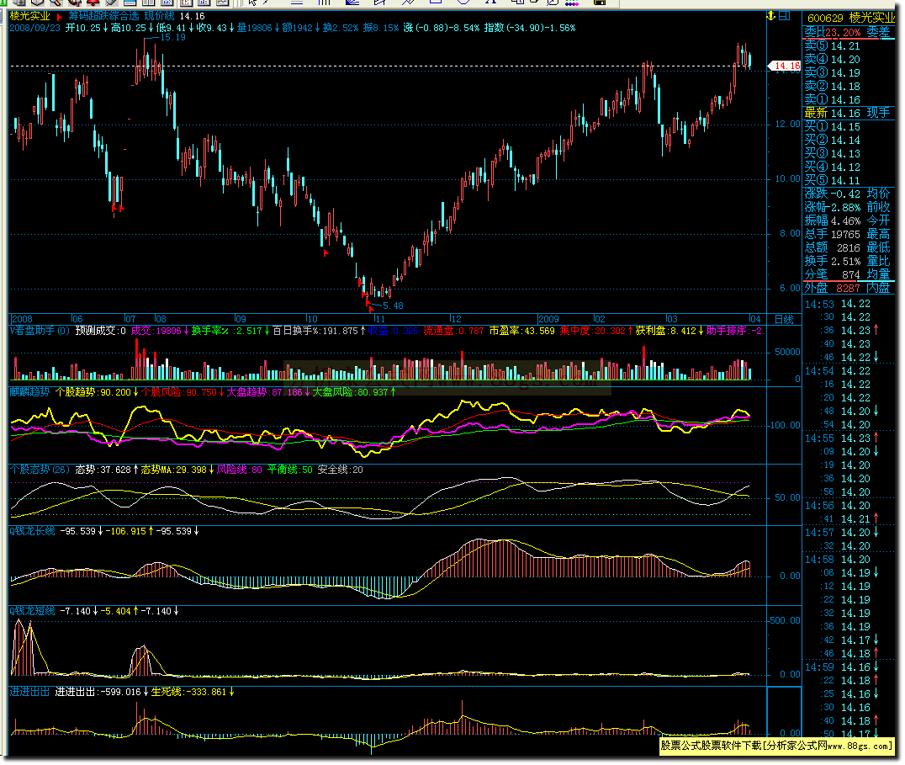The width and height of the screenshot is (905, 765).
Task: Click the 15.19 high price annotation
Action: [172, 38]
